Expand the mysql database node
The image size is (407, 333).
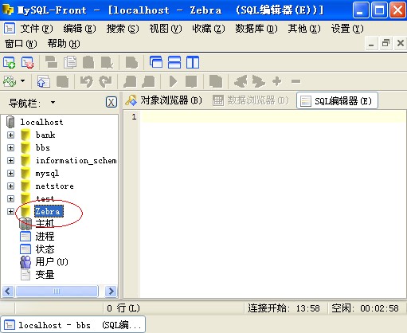coord(10,173)
